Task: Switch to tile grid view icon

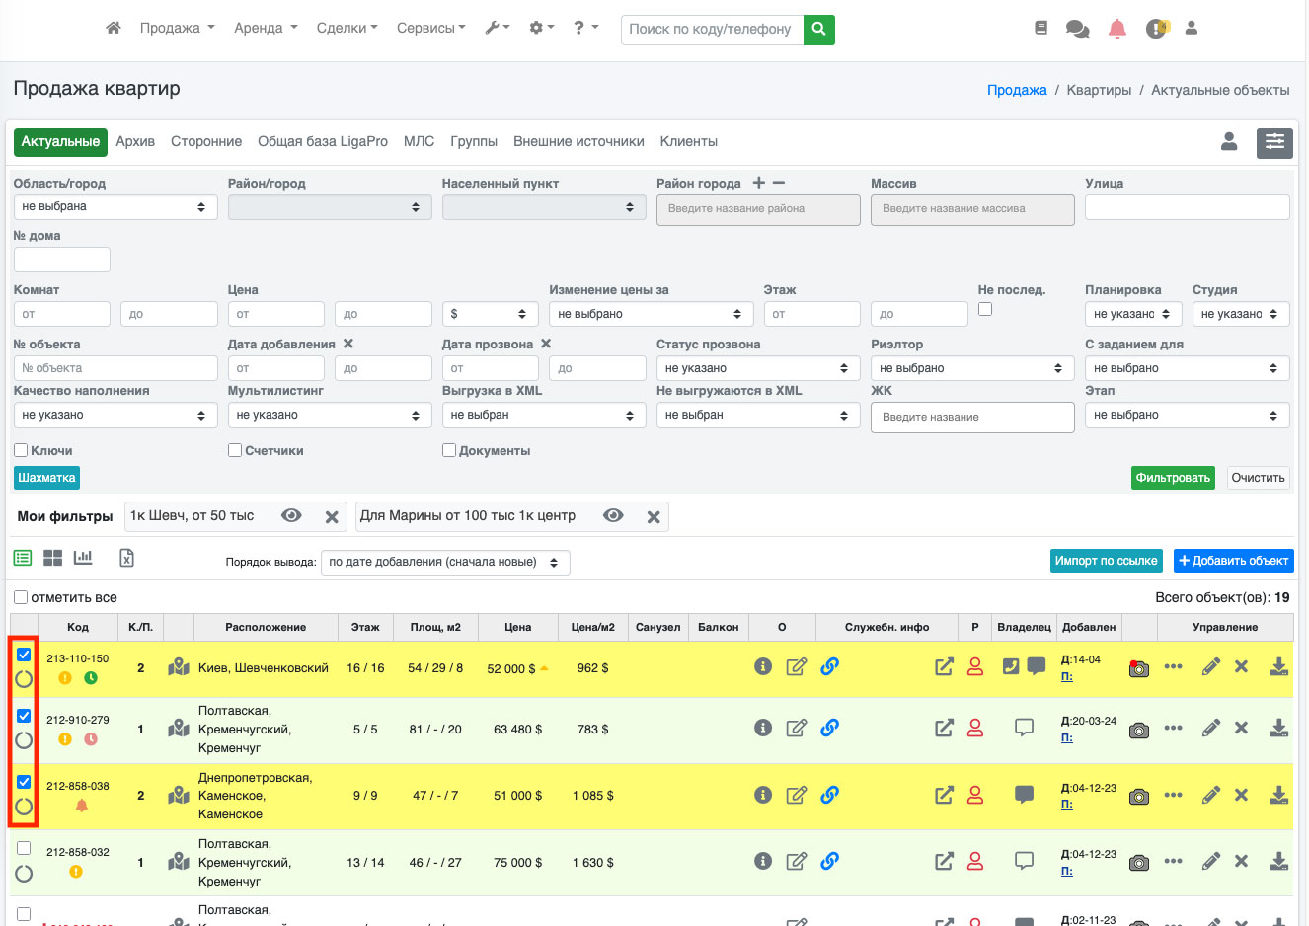Action: pos(53,558)
